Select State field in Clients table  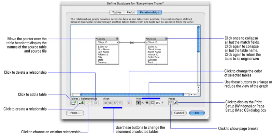click(x=100, y=60)
